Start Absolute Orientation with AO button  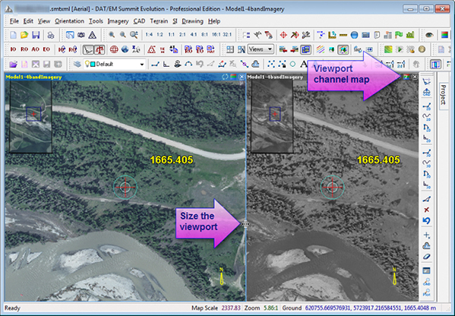(x=36, y=49)
